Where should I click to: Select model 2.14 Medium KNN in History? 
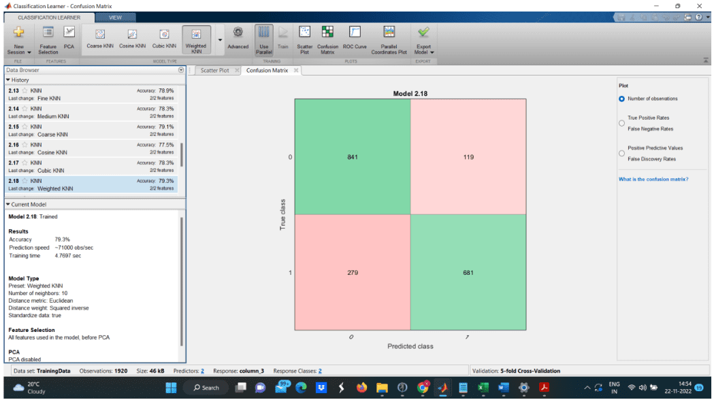click(x=91, y=112)
